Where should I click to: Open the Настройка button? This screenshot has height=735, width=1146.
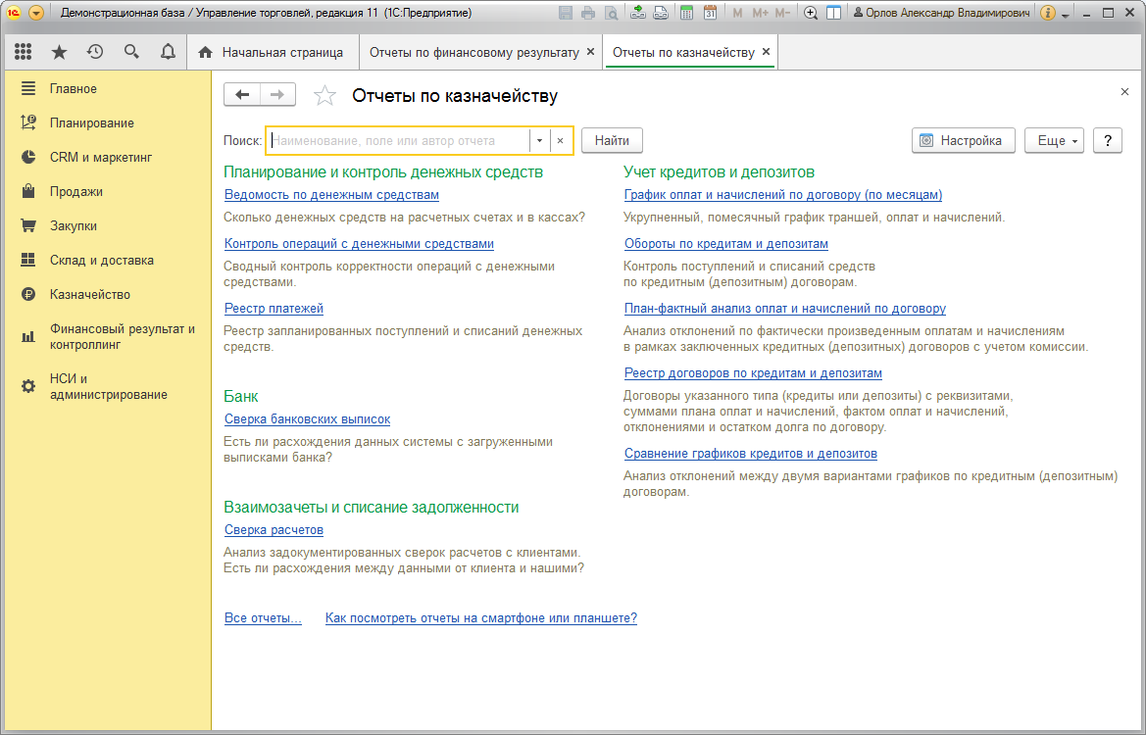(x=964, y=141)
